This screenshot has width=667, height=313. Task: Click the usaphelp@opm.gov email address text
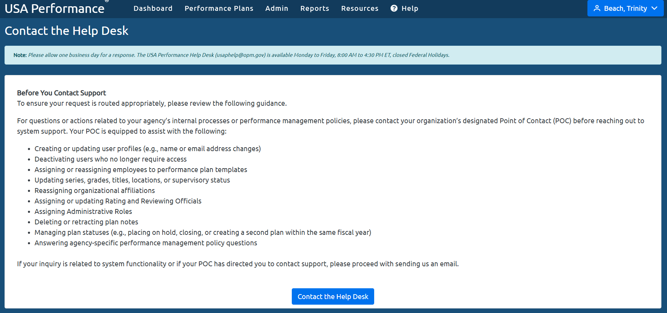click(x=240, y=55)
